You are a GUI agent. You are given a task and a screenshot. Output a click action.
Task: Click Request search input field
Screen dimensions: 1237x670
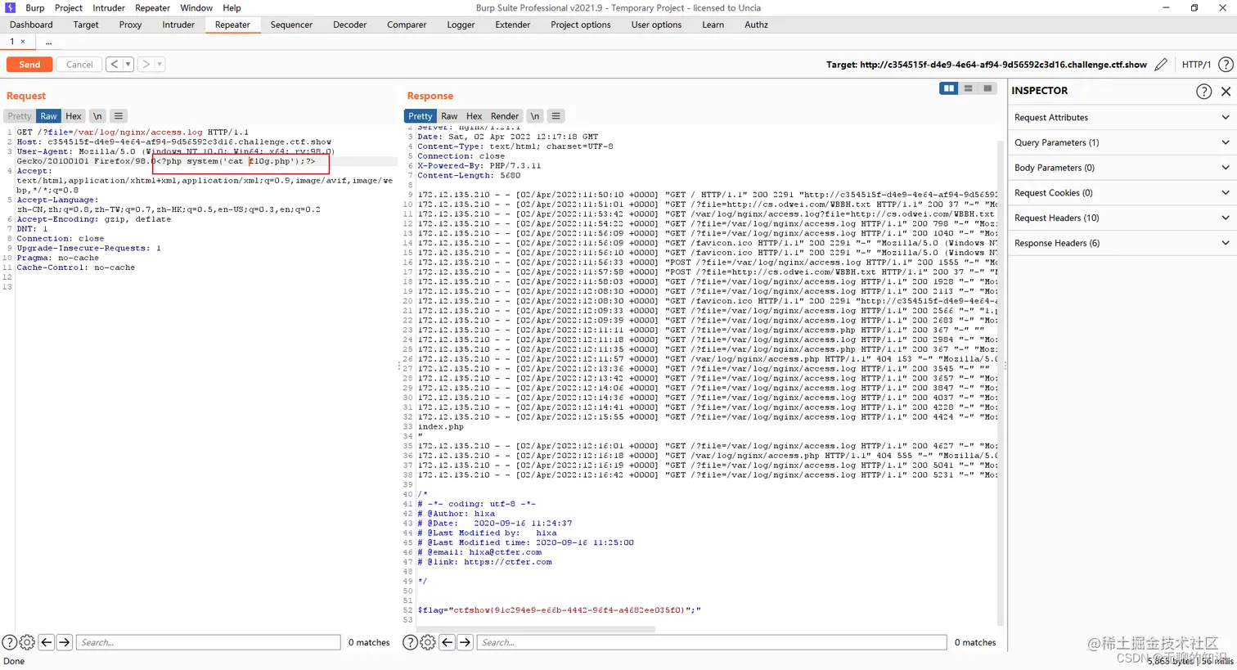point(209,643)
